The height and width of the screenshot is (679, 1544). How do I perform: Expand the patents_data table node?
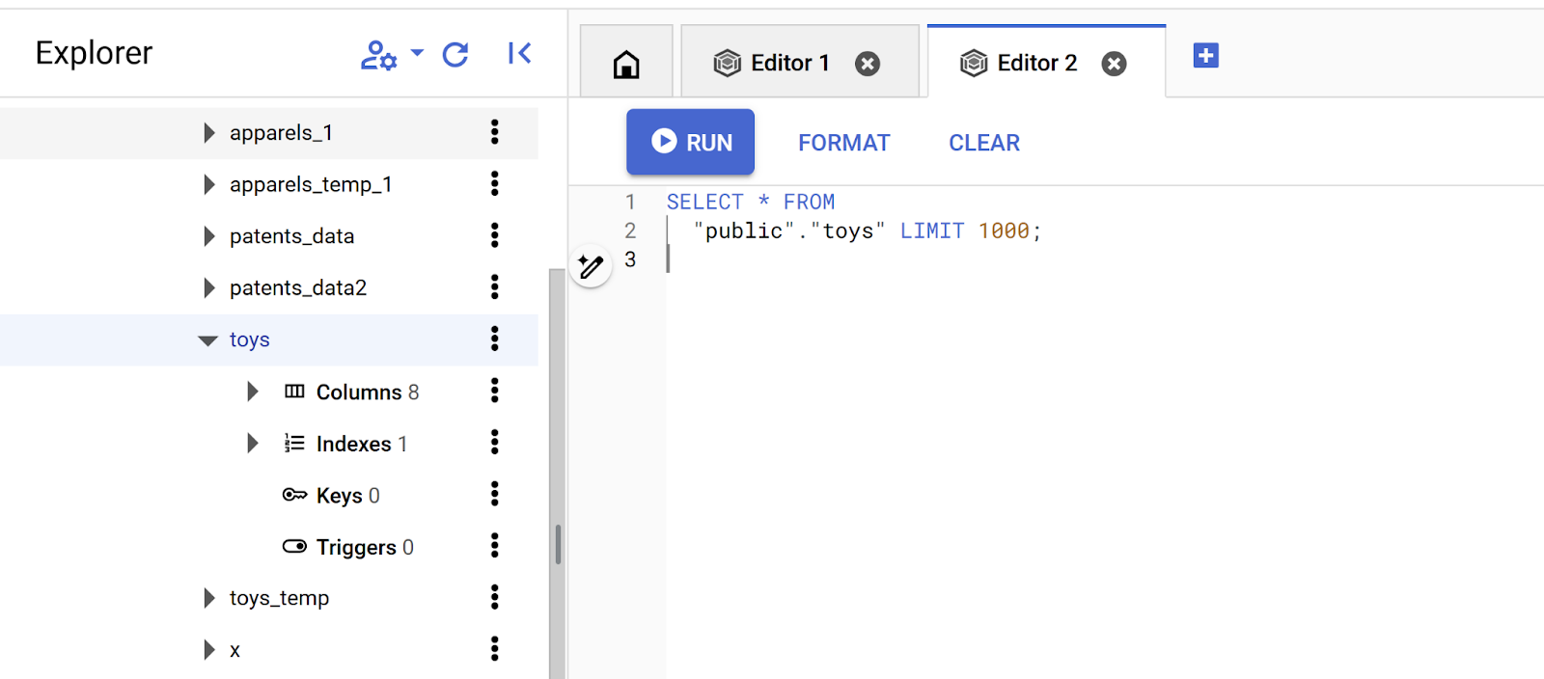[208, 236]
